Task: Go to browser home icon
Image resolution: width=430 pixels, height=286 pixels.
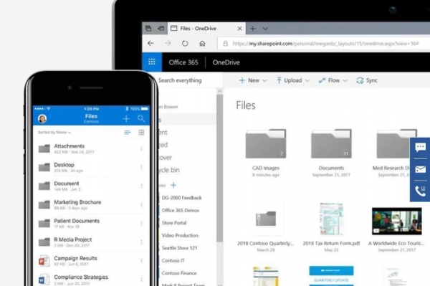Action: click(x=202, y=43)
